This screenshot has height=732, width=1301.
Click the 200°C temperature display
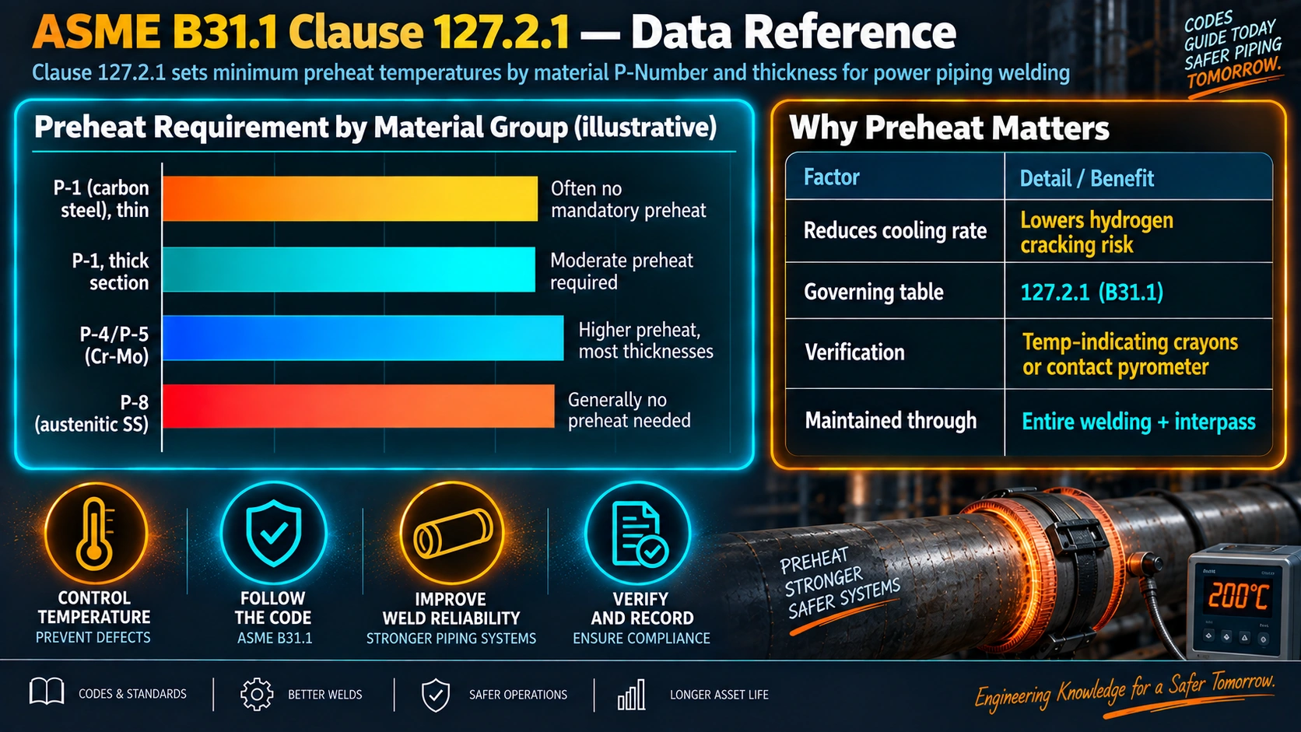coord(1237,597)
